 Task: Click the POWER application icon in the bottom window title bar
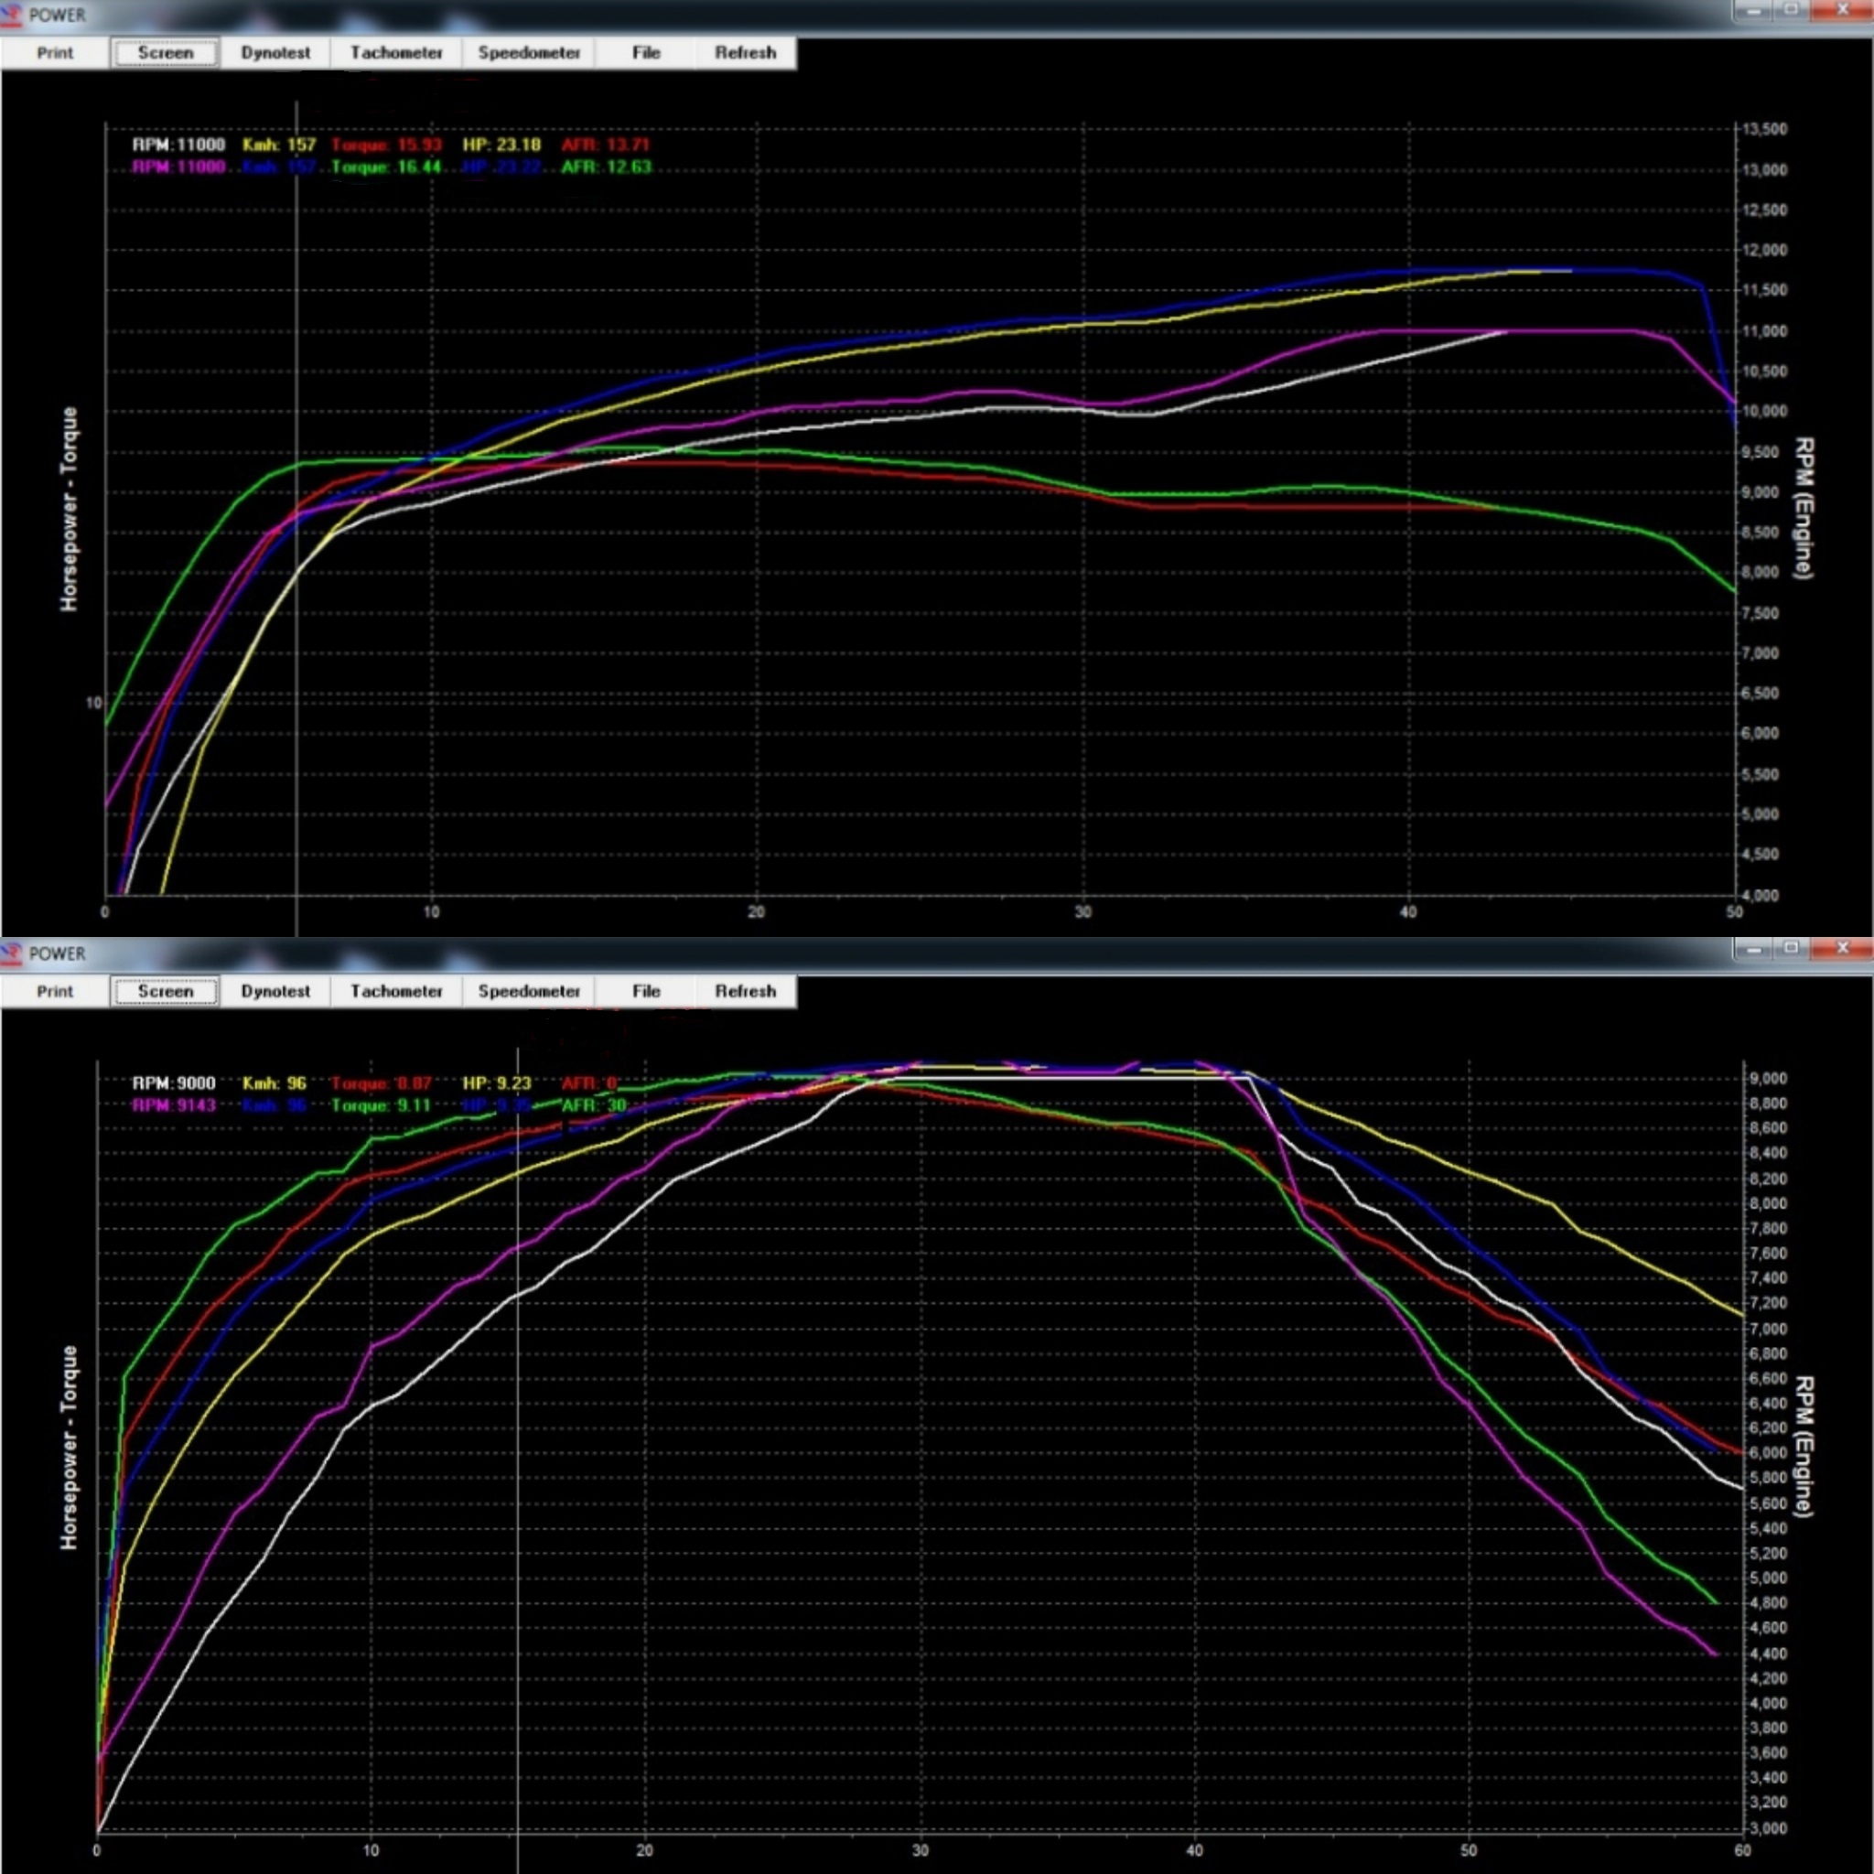click(14, 953)
